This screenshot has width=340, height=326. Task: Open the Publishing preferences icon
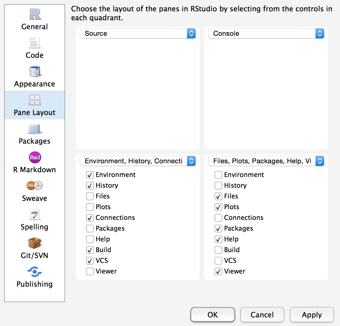coord(35,272)
